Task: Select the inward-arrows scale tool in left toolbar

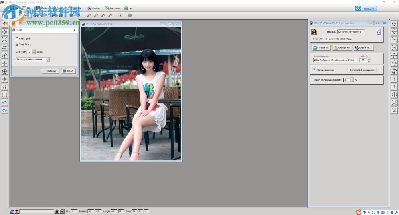Action: pos(4,40)
